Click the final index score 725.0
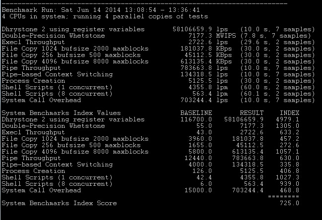Viewport: 322px width, 220px height. [290, 203]
